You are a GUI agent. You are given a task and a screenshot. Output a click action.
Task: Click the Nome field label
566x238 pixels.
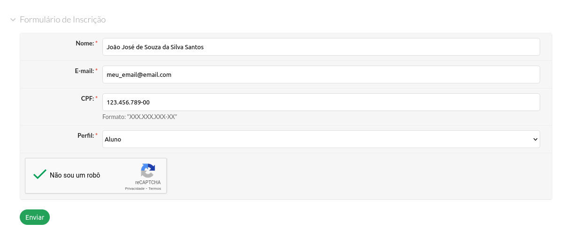[85, 43]
